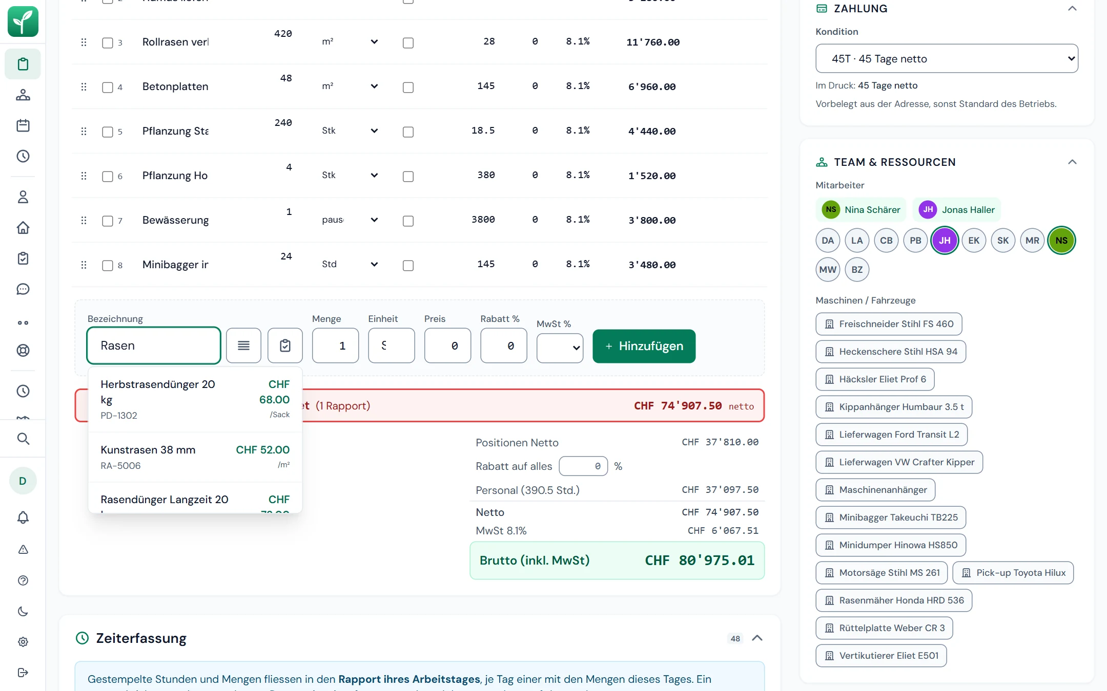Open the house sidebar icon
1107x691 pixels.
click(23, 228)
